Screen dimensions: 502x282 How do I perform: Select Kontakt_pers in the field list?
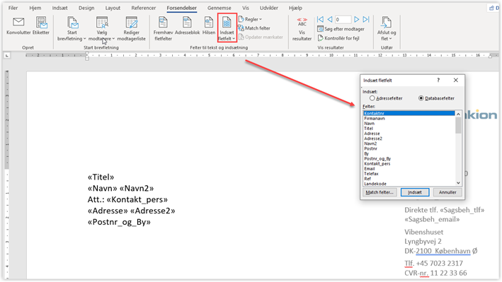pos(409,164)
